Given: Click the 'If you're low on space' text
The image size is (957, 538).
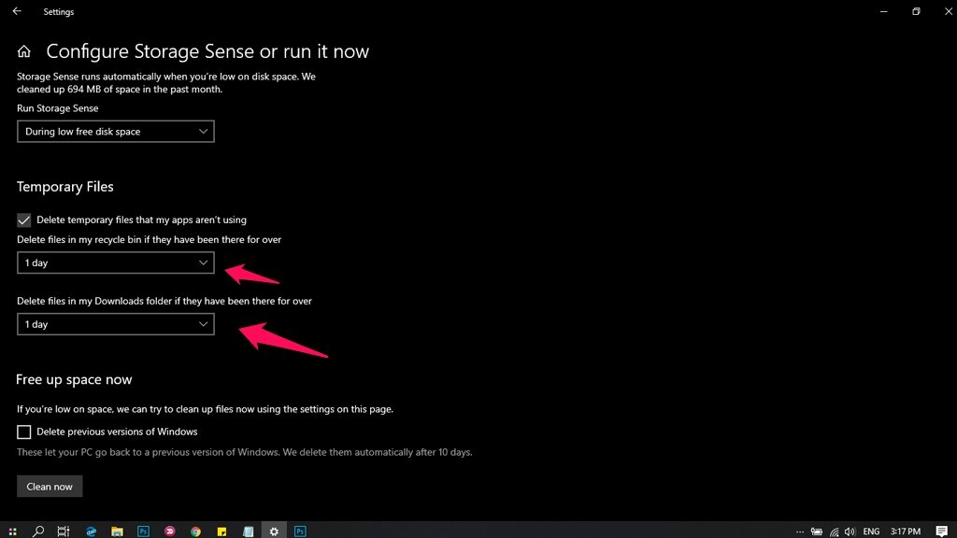Looking at the screenshot, I should click(x=205, y=409).
